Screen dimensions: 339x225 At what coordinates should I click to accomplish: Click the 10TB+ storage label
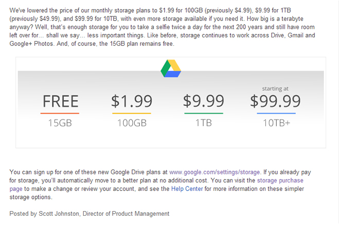click(277, 123)
